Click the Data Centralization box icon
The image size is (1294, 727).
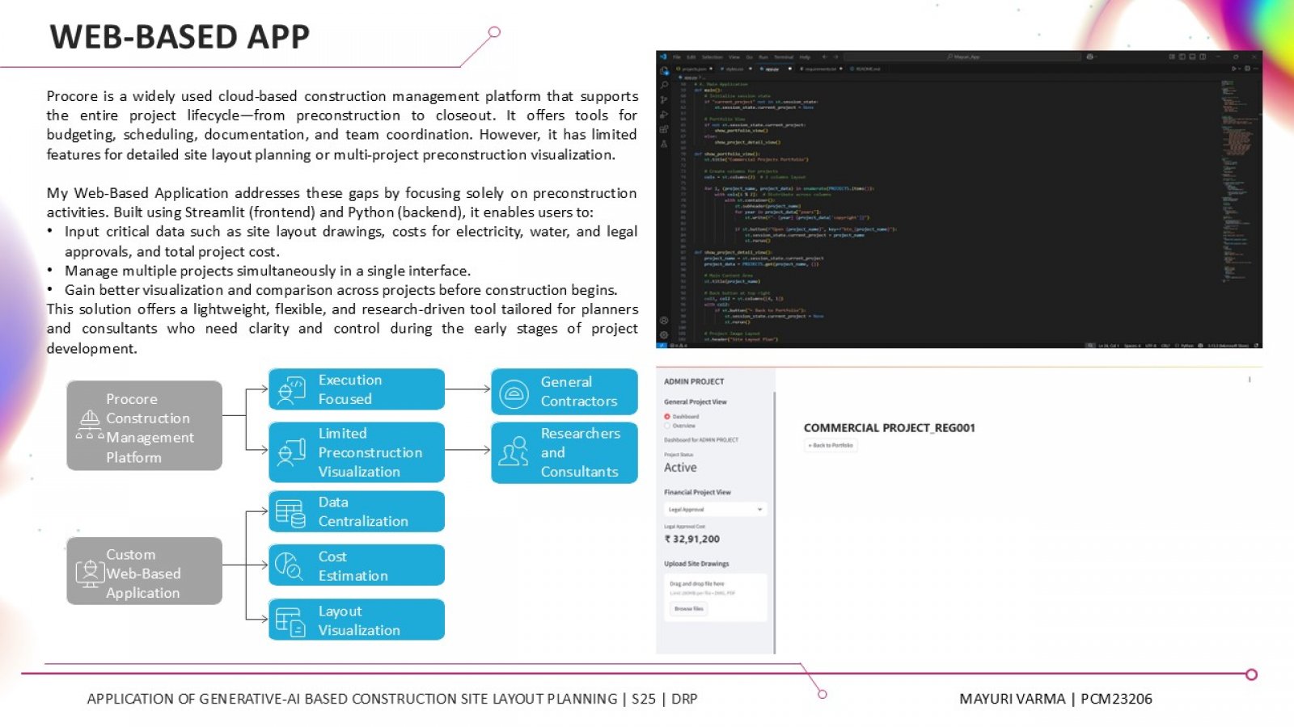click(290, 513)
